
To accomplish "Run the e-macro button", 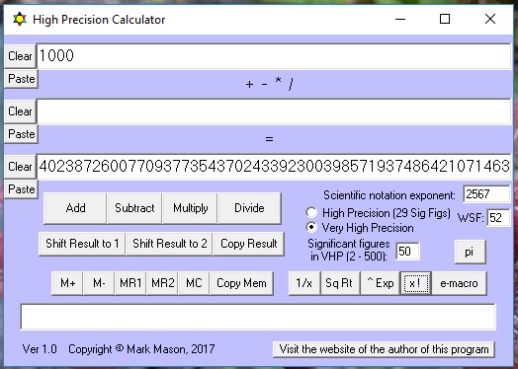I will [x=459, y=283].
